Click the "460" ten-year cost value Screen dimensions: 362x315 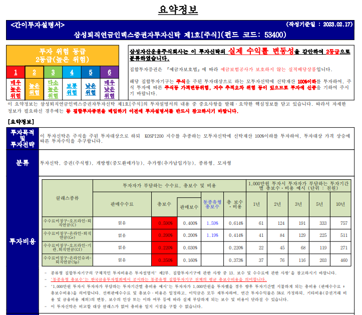tap(344, 260)
